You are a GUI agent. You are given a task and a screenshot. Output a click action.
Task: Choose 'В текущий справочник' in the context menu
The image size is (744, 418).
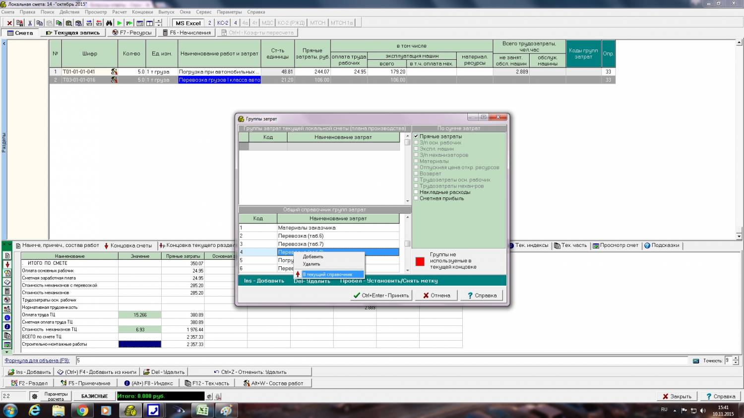coord(328,274)
